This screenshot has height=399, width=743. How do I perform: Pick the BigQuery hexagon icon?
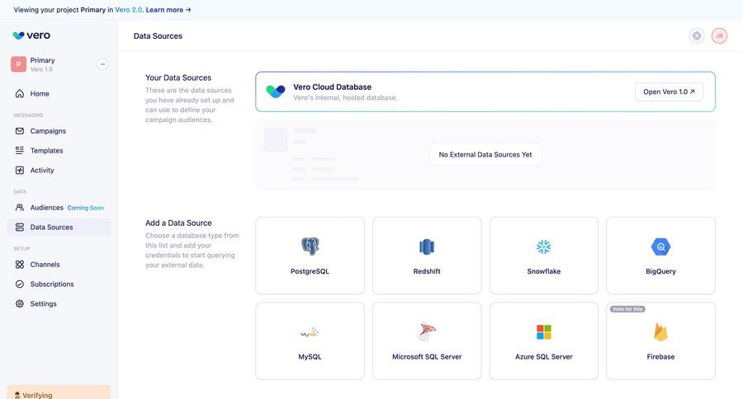click(660, 246)
